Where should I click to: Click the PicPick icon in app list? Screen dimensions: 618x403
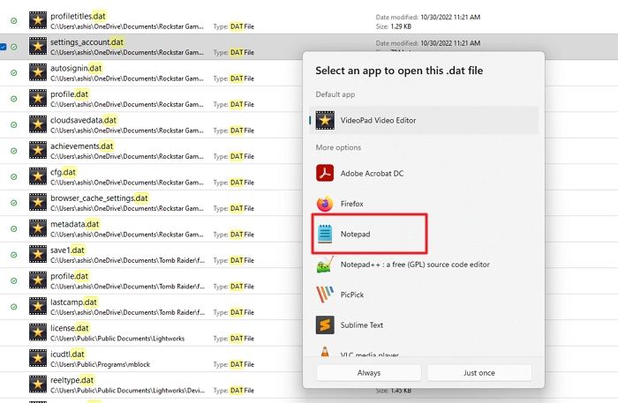[325, 295]
